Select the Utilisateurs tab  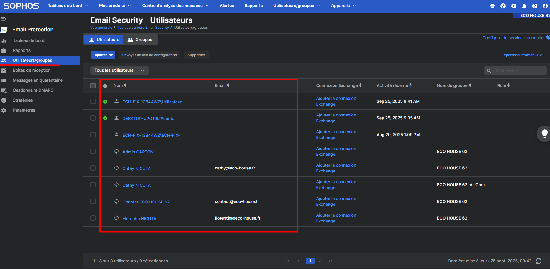point(104,40)
